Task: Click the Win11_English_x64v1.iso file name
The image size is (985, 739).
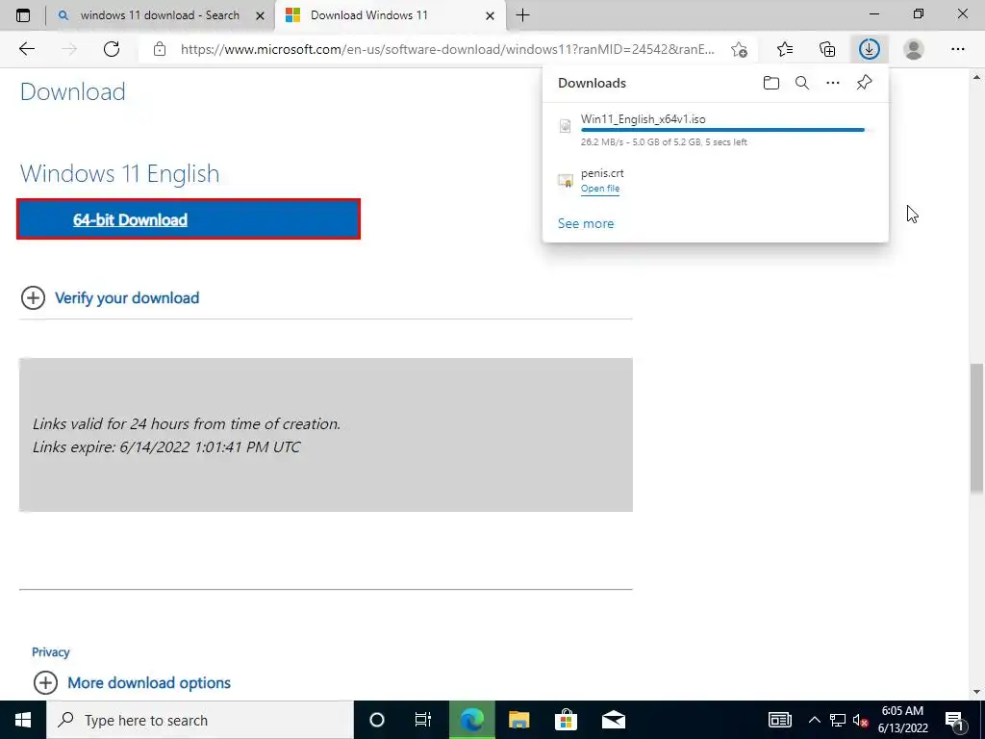Action: [x=643, y=118]
